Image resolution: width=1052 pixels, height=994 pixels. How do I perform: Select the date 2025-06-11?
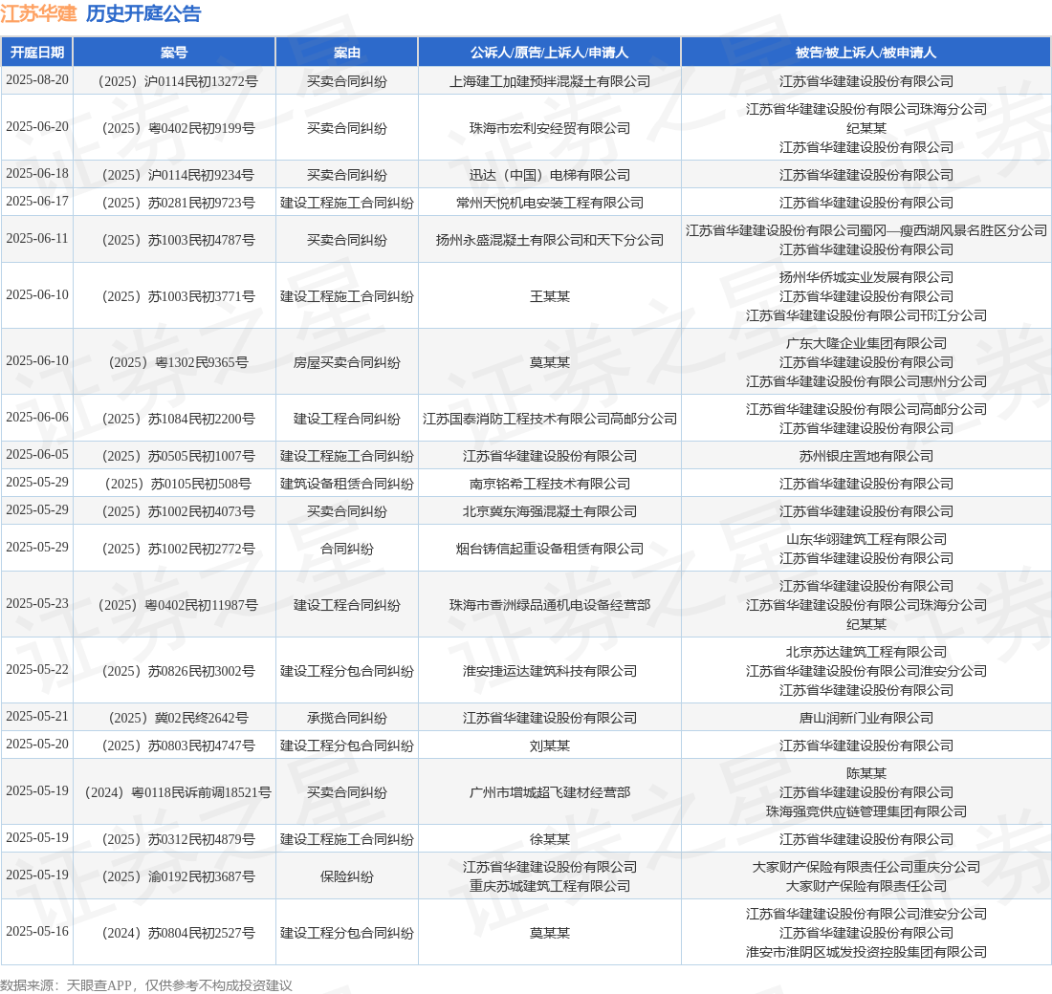pos(37,239)
